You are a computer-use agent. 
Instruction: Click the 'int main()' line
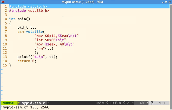coord(19,19)
